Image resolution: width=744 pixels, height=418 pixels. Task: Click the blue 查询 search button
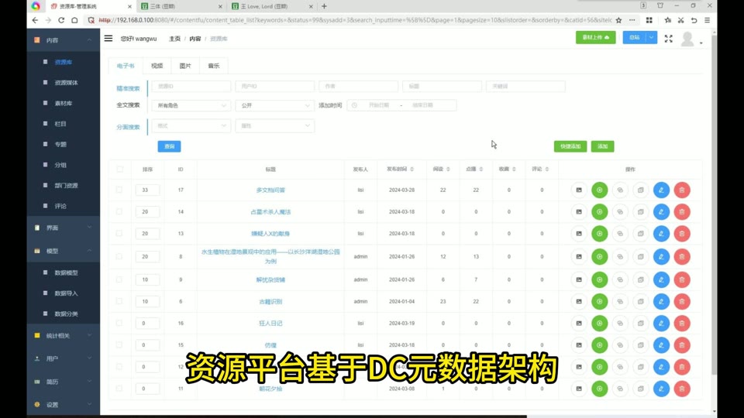click(x=170, y=146)
